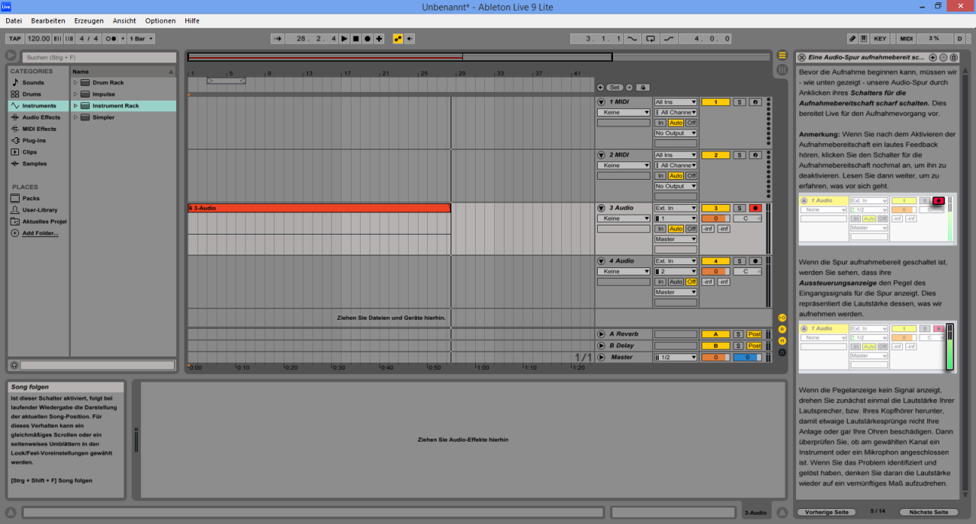This screenshot has width=976, height=524.
Task: Fold the 3 Audio track
Action: click(x=601, y=207)
